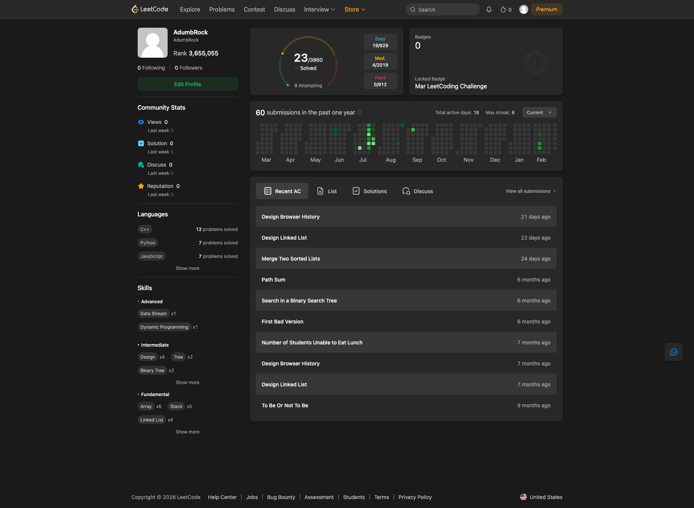Open Search in a Binary Search Tree
This screenshot has height=508, width=694.
point(406,300)
